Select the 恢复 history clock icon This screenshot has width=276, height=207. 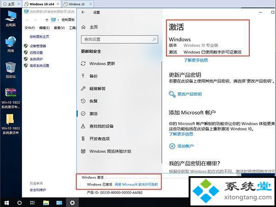[83, 101]
